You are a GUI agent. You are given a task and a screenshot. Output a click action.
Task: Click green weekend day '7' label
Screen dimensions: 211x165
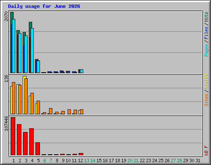[x=51, y=160]
